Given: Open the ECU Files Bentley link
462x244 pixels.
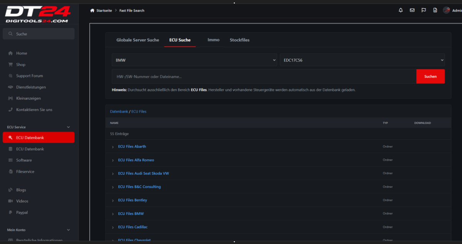Looking at the screenshot, I should 132,200.
